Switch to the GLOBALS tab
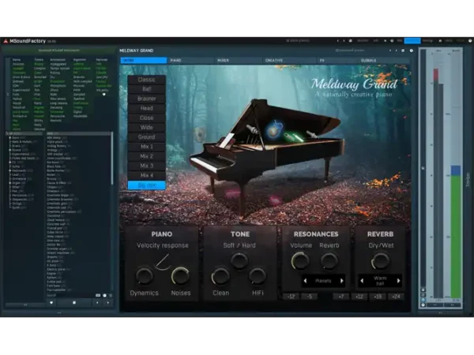 point(384,61)
